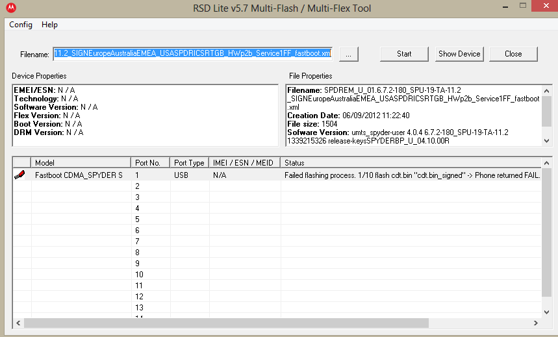Click the DRM Version: N / A line
The height and width of the screenshot is (337, 558).
[x=49, y=132]
